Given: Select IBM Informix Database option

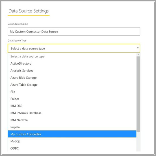Looking at the screenshot, I should (x=72, y=113).
